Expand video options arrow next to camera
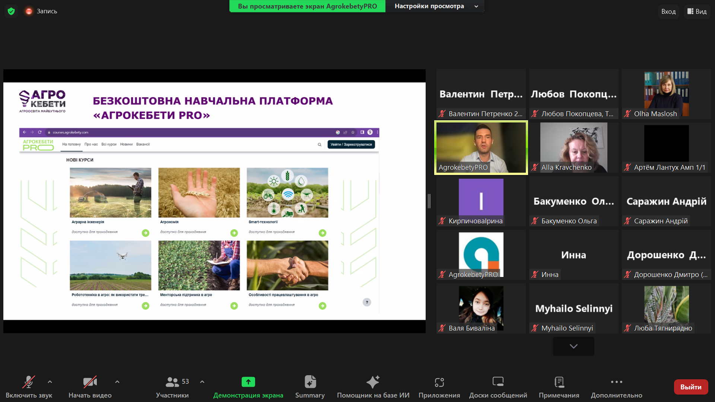The height and width of the screenshot is (402, 715). click(x=117, y=382)
